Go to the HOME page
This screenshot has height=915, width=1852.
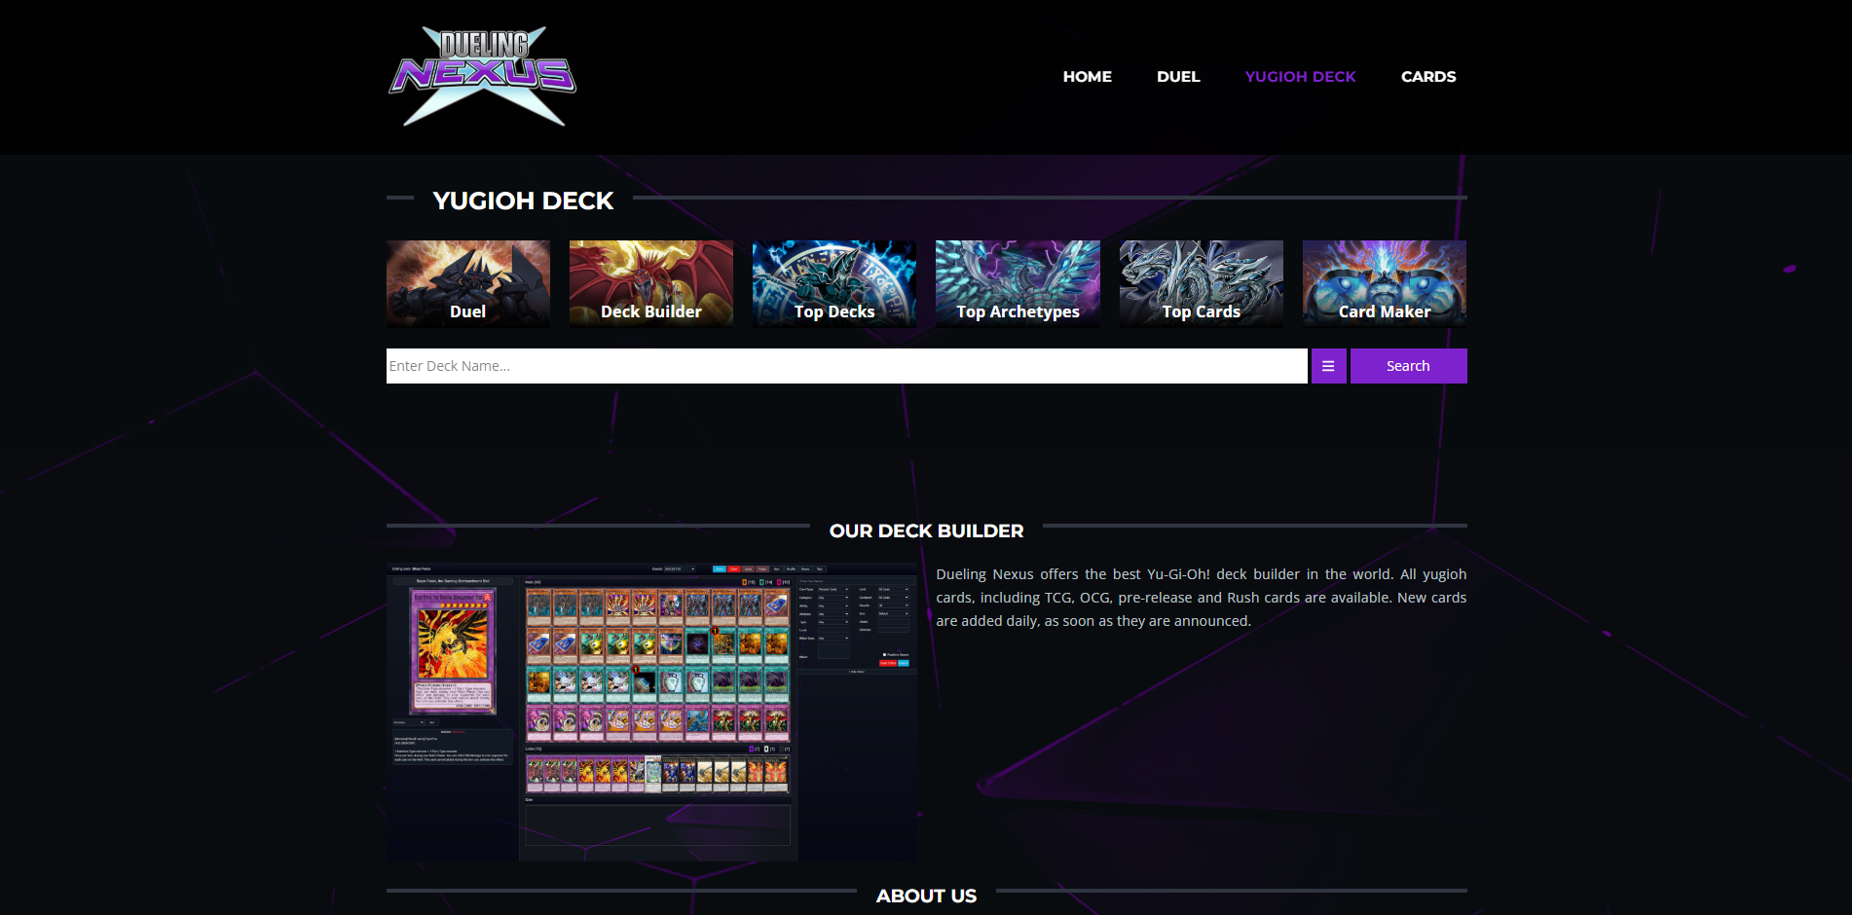(1087, 76)
